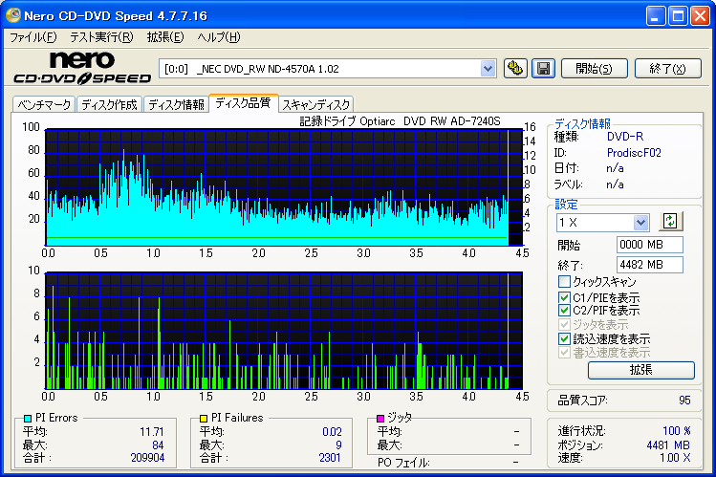Click the 終了(X) exit button
Screen dimensions: 716x477
click(x=667, y=69)
